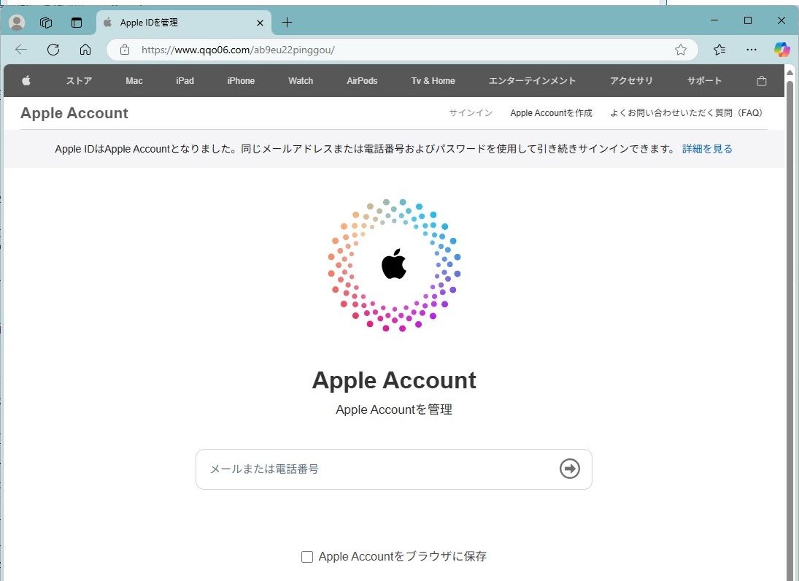Click the browser profile avatar icon
This screenshot has width=799, height=581.
(17, 23)
